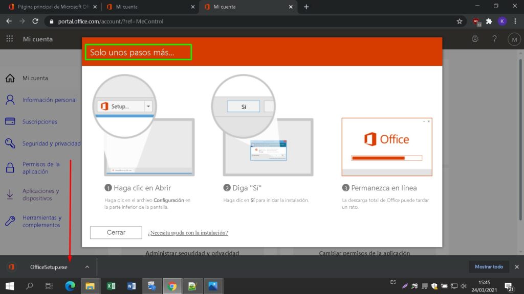
Task: Open Chrome extensions puzzle icon
Action: pos(489,21)
